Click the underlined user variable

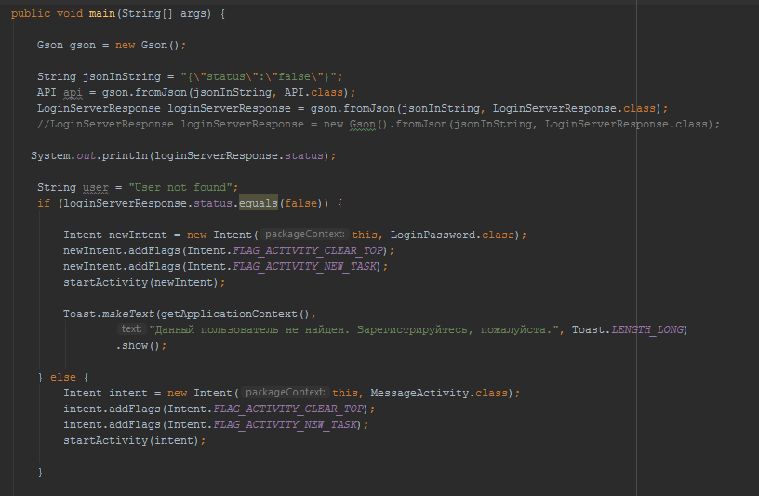point(96,187)
